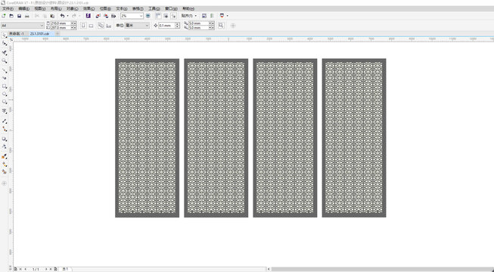Click the Undo arrow icon

pos(62,16)
